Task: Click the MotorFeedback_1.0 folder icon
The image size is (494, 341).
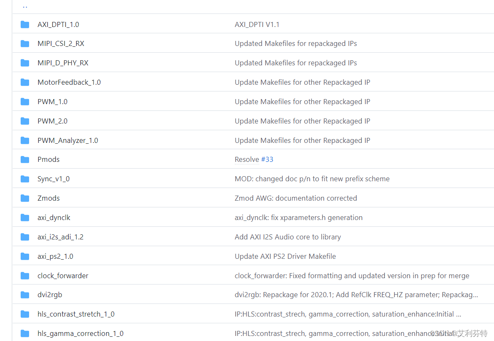Action: pos(25,82)
